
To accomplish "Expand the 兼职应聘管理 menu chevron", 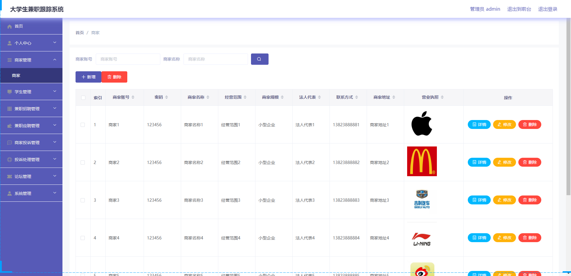I will click(55, 125).
